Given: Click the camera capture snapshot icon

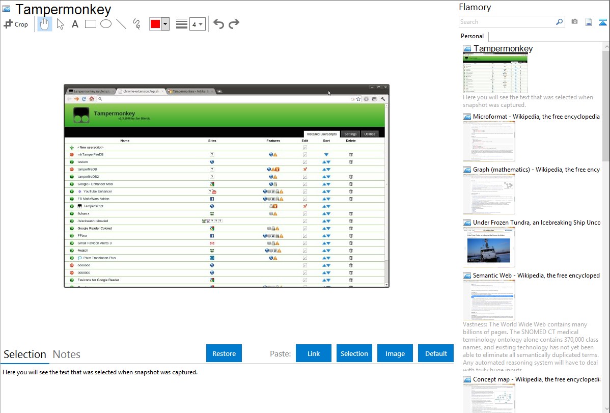Looking at the screenshot, I should (x=574, y=22).
